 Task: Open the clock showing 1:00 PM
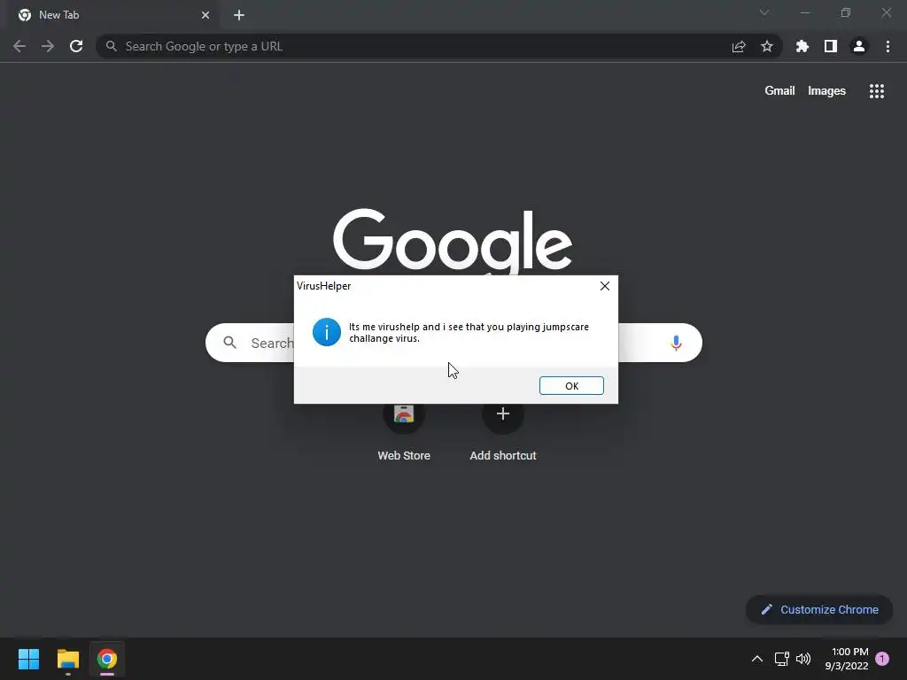click(847, 659)
